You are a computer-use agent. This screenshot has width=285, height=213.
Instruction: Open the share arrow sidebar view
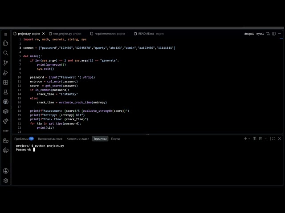click(6, 121)
